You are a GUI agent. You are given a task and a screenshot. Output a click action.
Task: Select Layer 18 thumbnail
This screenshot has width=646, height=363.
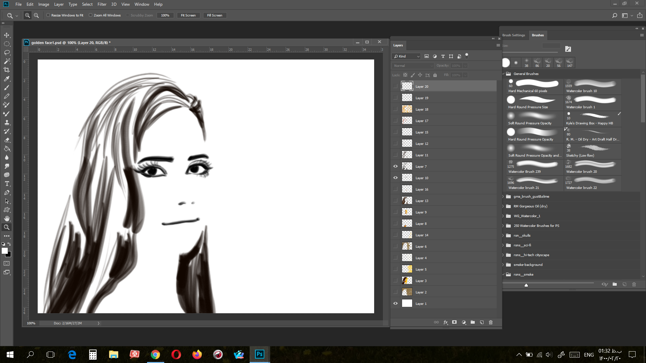coord(407,109)
